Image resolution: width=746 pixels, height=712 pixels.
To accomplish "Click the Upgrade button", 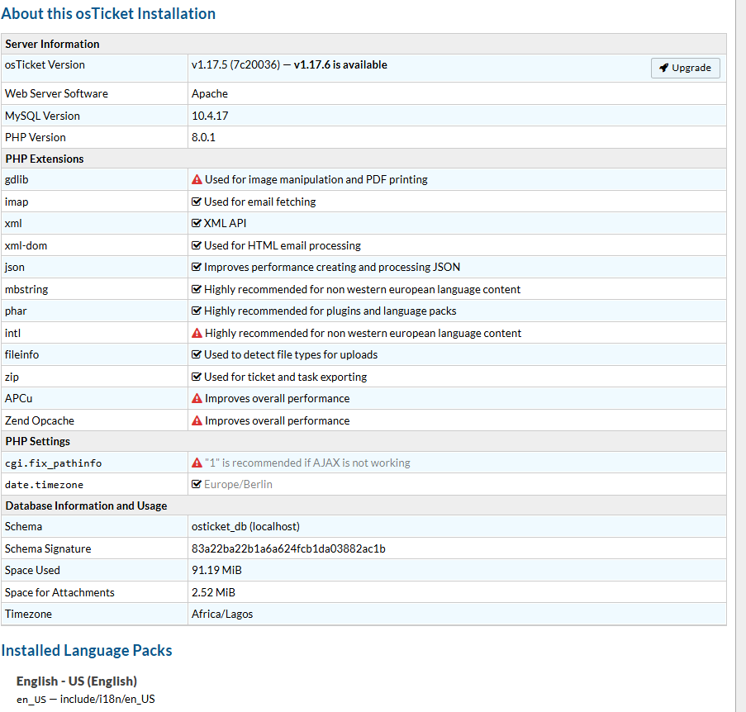I will [685, 68].
